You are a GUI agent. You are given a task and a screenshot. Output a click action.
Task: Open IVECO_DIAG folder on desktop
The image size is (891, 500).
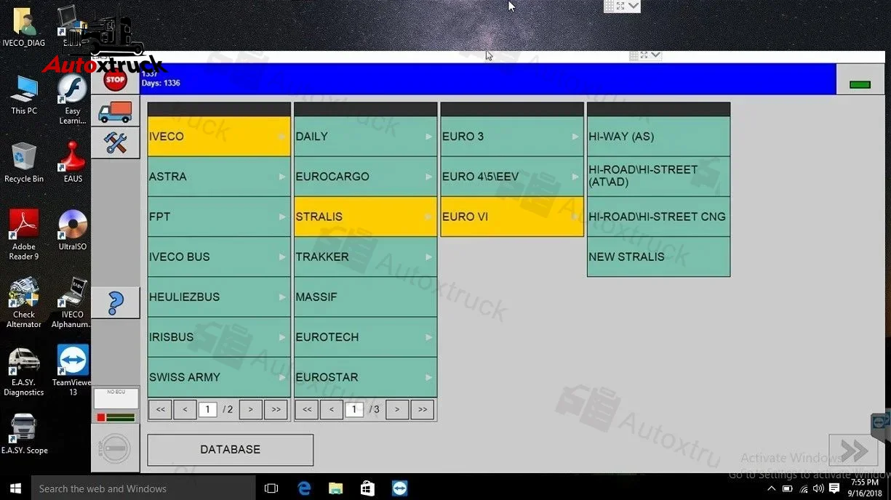[x=24, y=28]
